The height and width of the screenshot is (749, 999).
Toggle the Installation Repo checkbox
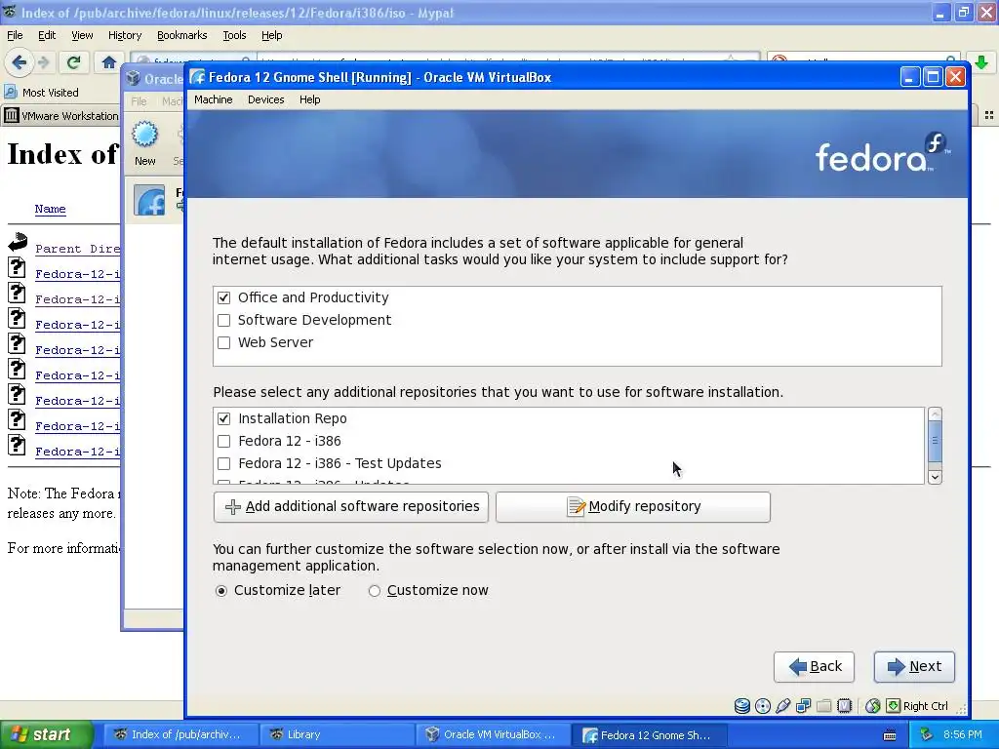(223, 418)
